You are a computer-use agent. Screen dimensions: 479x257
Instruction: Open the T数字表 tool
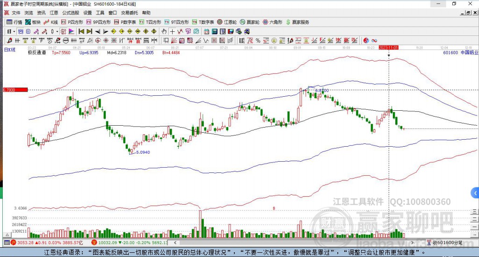(x=203, y=22)
